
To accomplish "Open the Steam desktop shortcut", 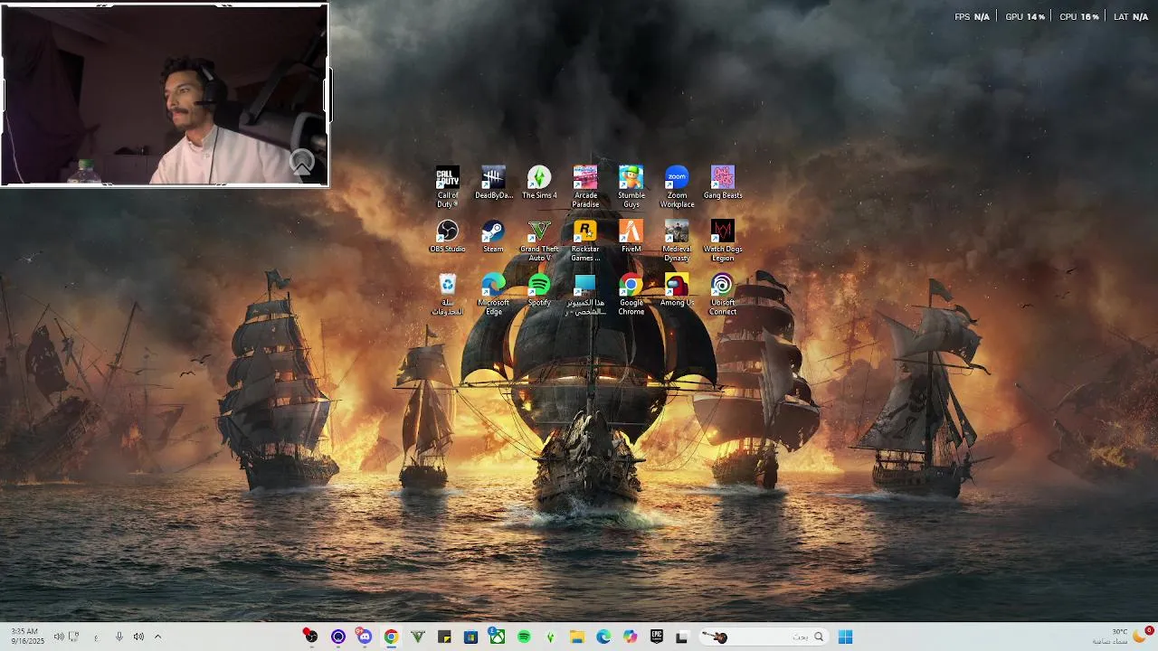I will coord(493,236).
